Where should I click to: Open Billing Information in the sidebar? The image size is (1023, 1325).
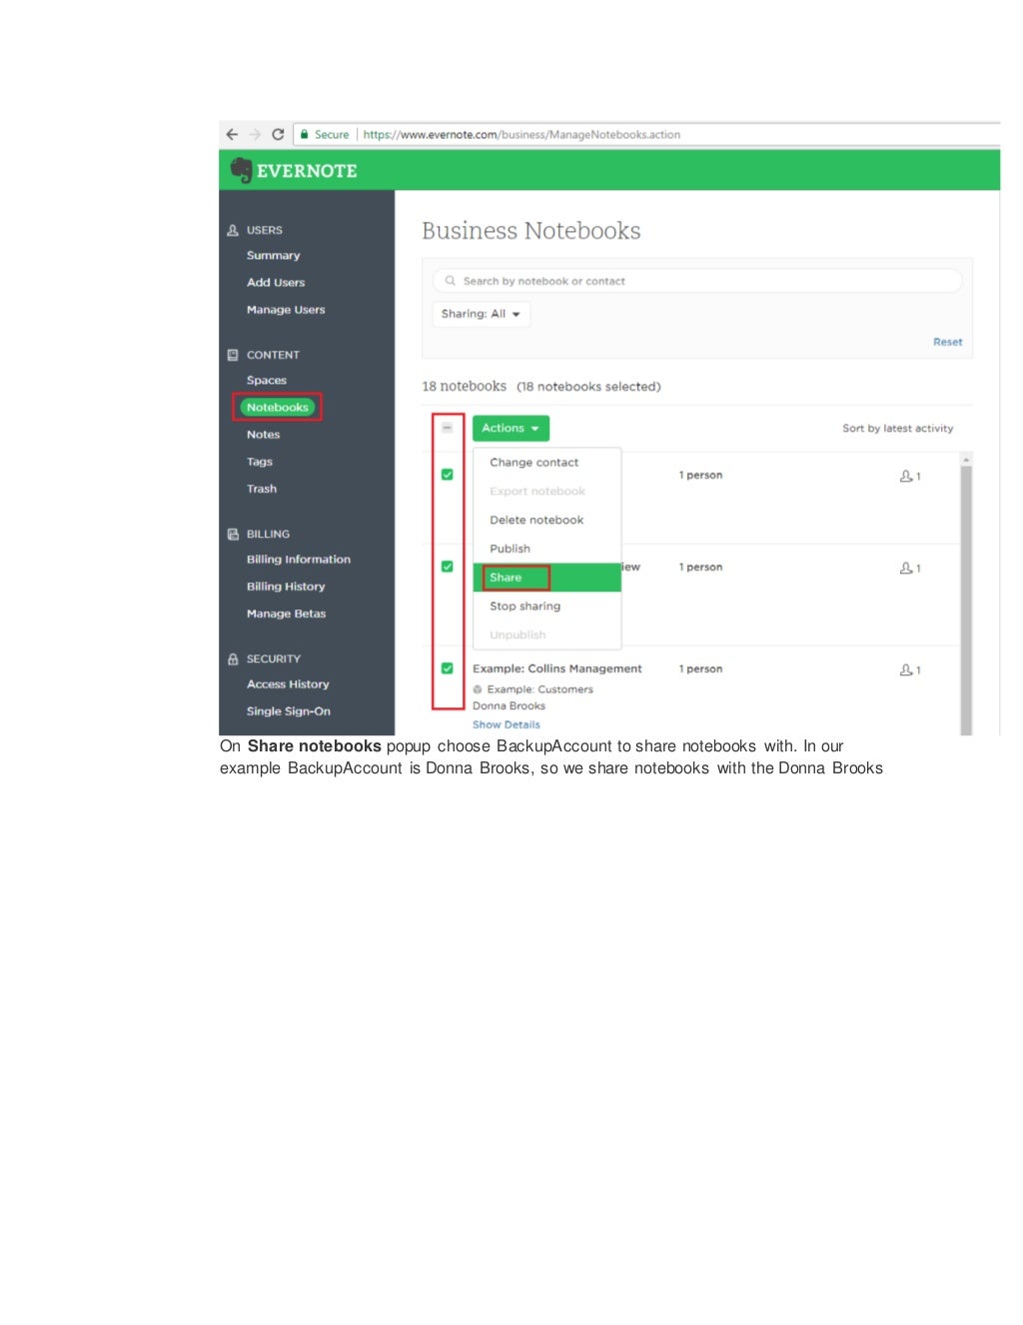pyautogui.click(x=299, y=560)
